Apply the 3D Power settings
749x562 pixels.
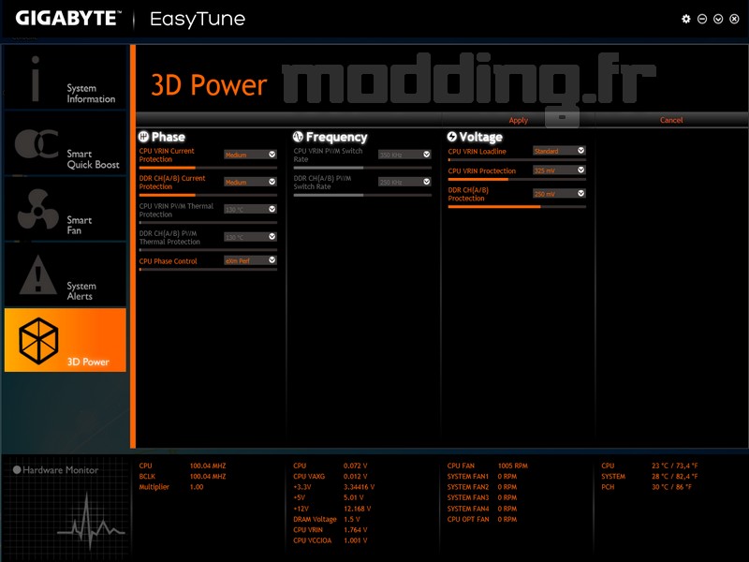(x=519, y=120)
